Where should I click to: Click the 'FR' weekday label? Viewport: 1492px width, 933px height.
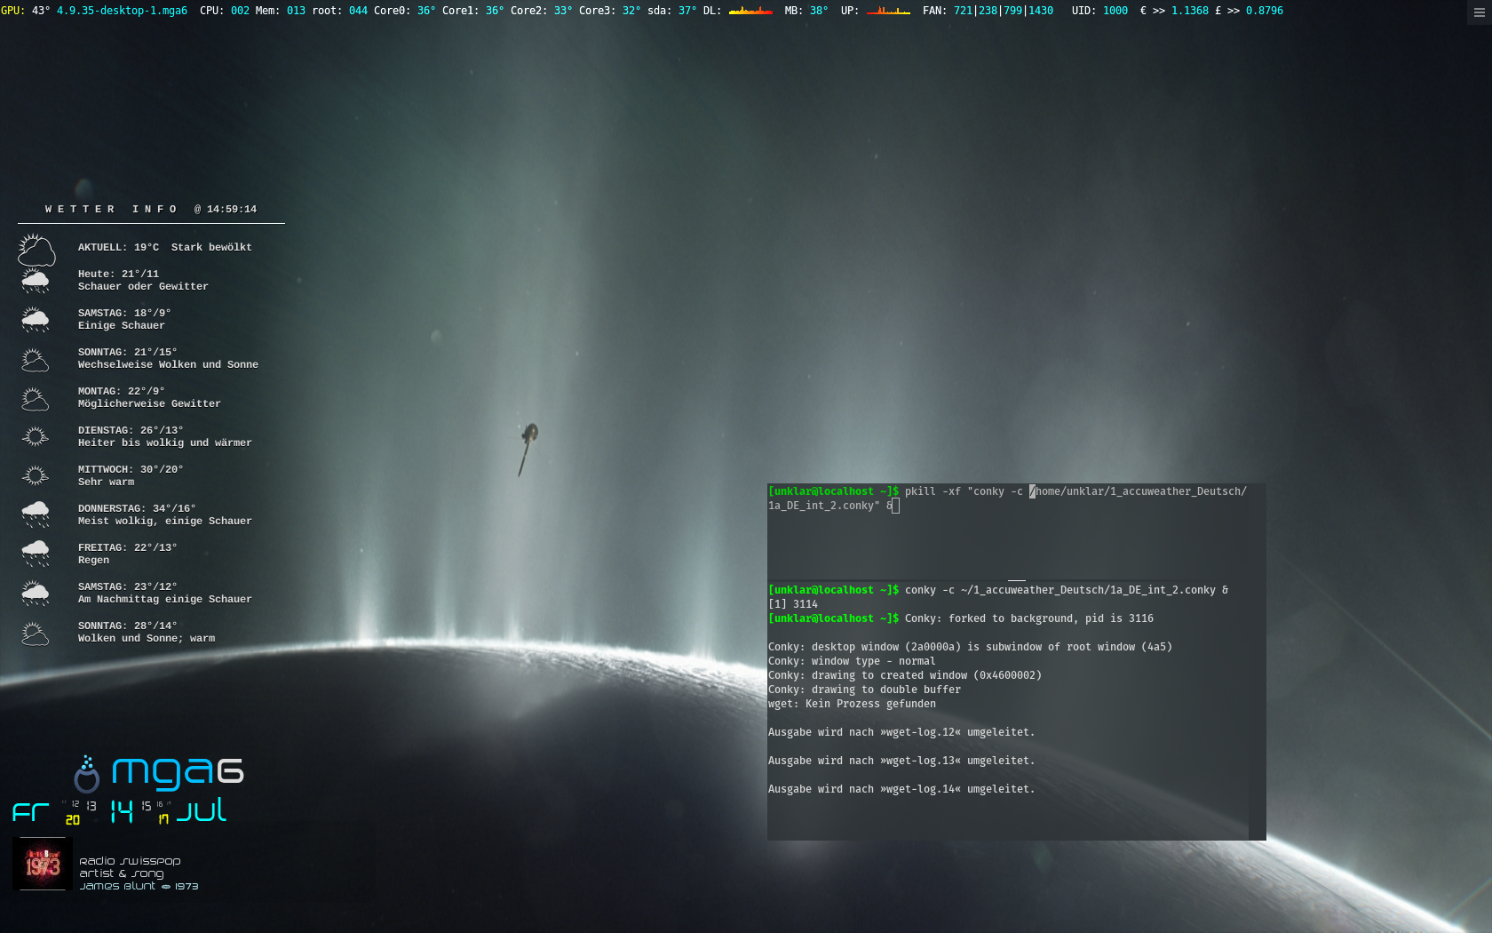point(30,812)
